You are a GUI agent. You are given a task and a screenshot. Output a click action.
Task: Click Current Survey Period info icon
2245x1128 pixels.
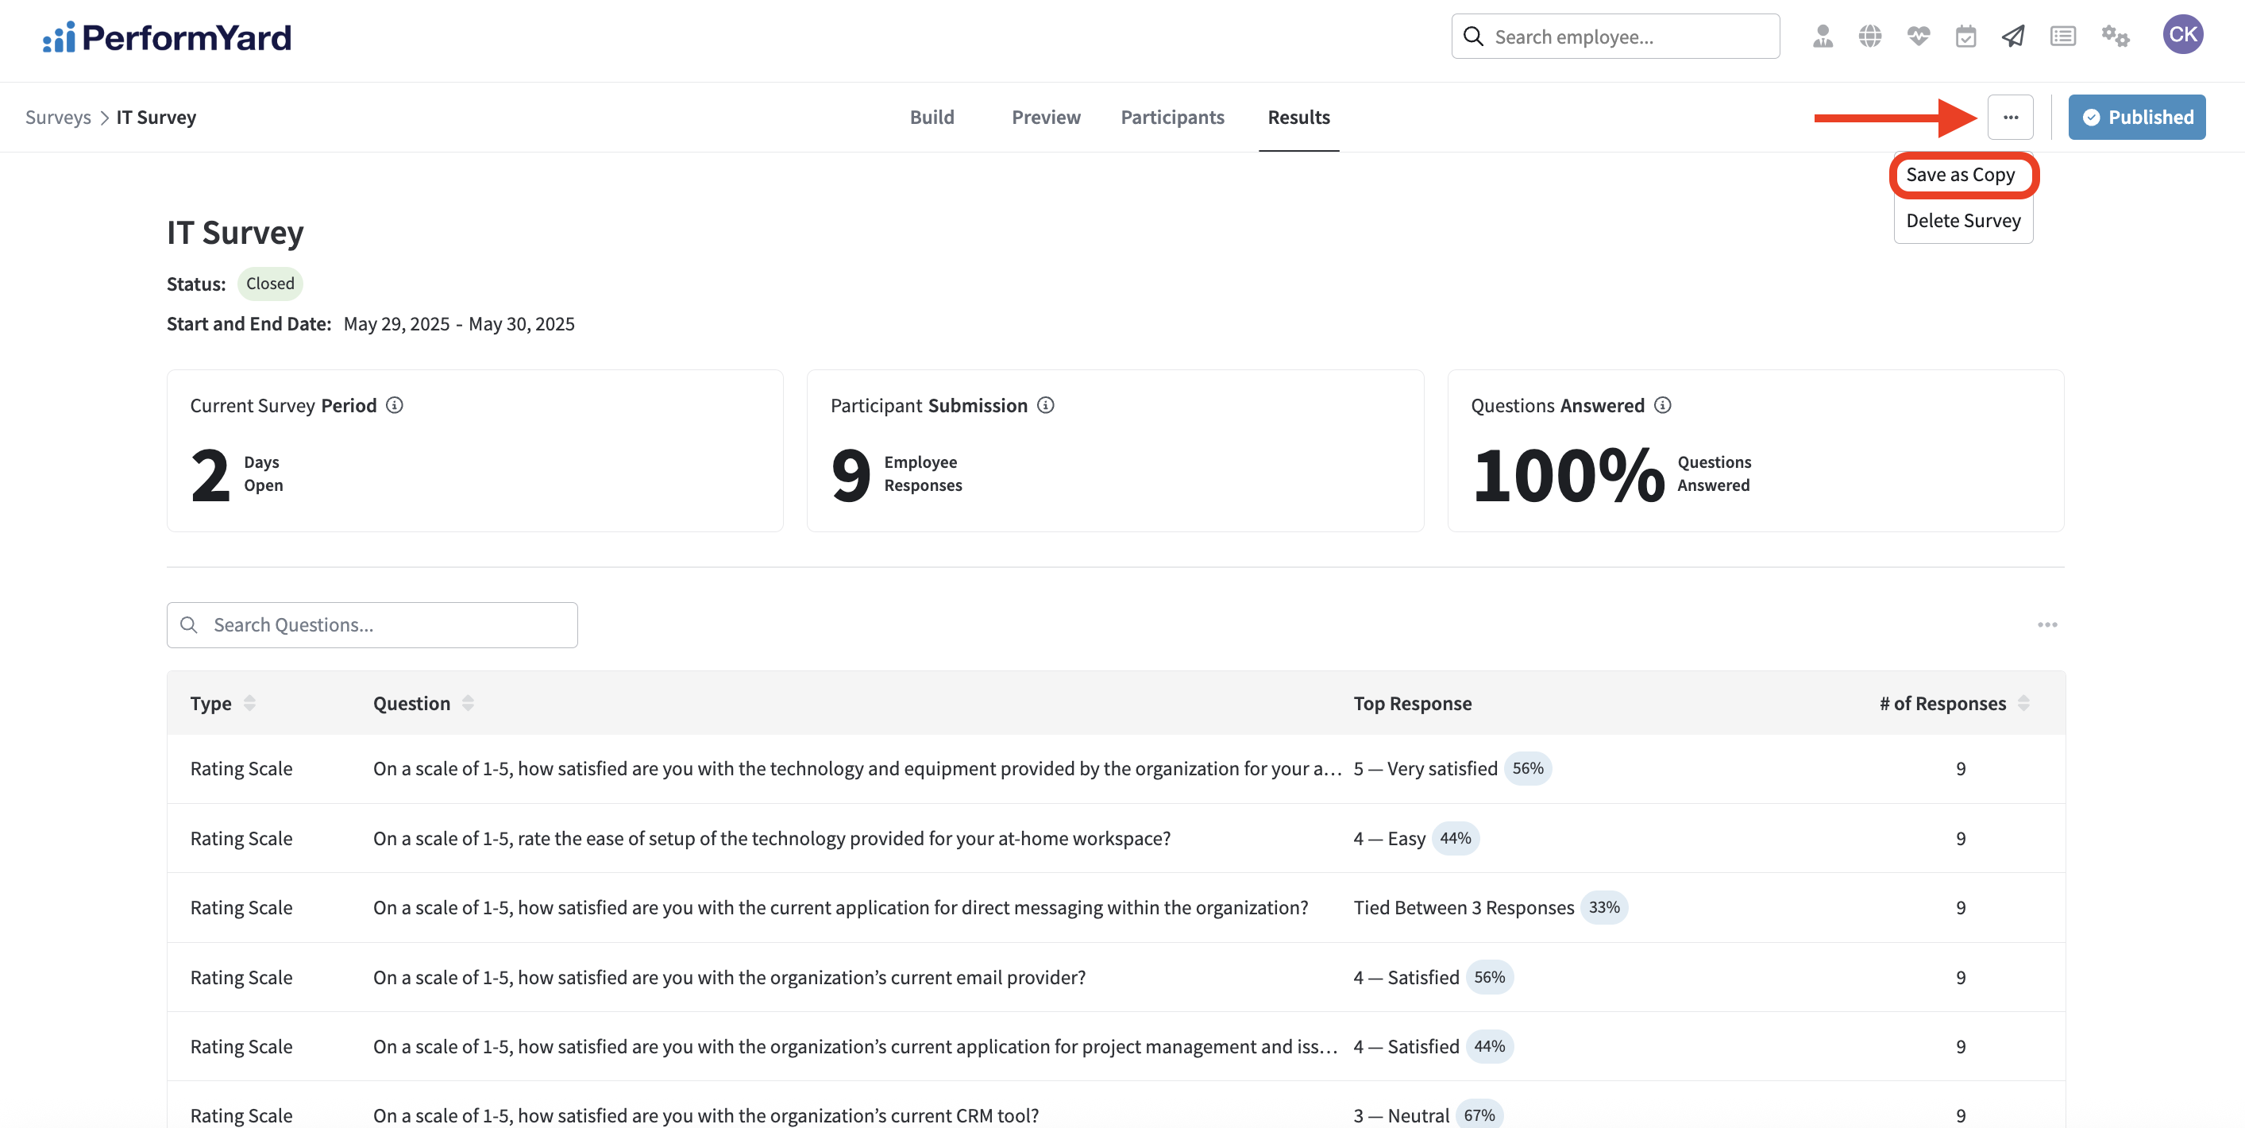click(x=395, y=405)
